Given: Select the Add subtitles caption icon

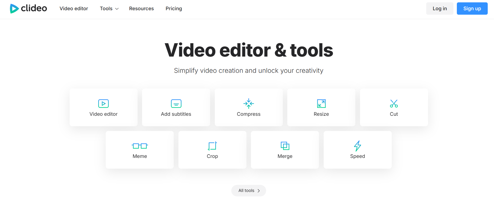Looking at the screenshot, I should pyautogui.click(x=176, y=103).
